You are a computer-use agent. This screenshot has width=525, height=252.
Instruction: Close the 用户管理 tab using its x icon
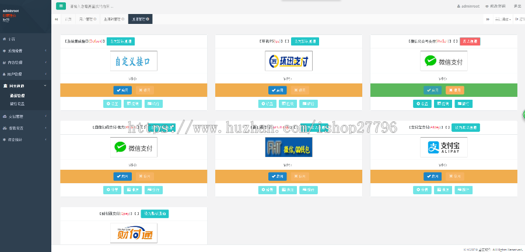coord(94,19)
